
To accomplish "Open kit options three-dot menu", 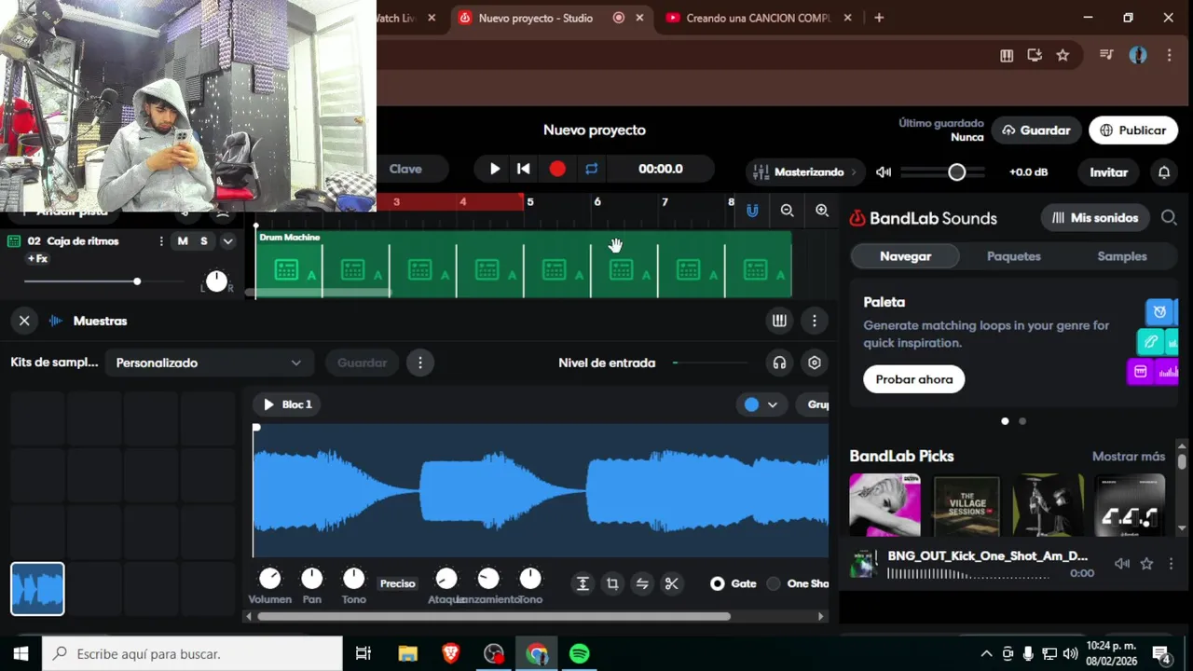I will click(420, 363).
